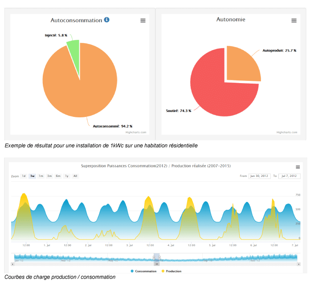Select the 1w zoom range

33,176
